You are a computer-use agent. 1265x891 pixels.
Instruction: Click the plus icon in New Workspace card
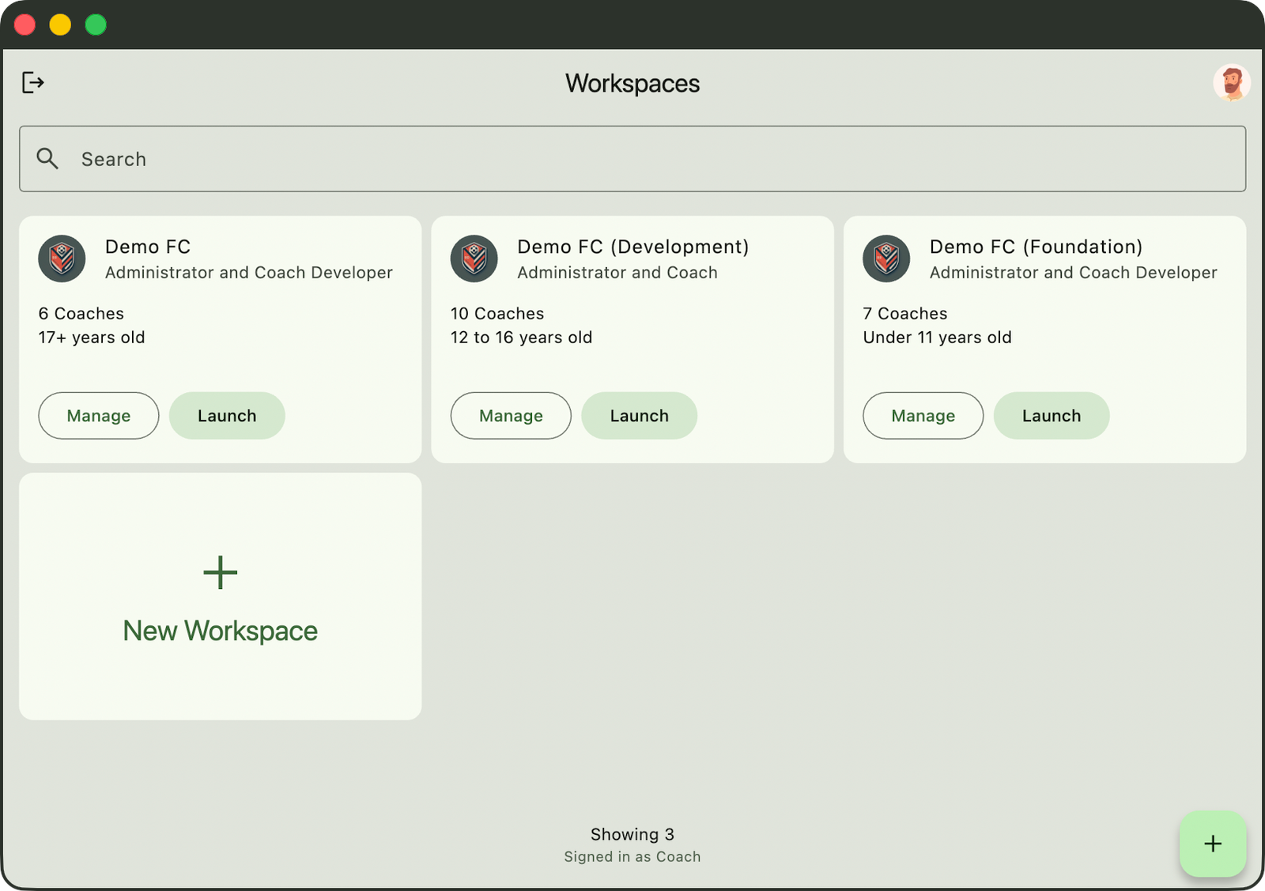(220, 572)
